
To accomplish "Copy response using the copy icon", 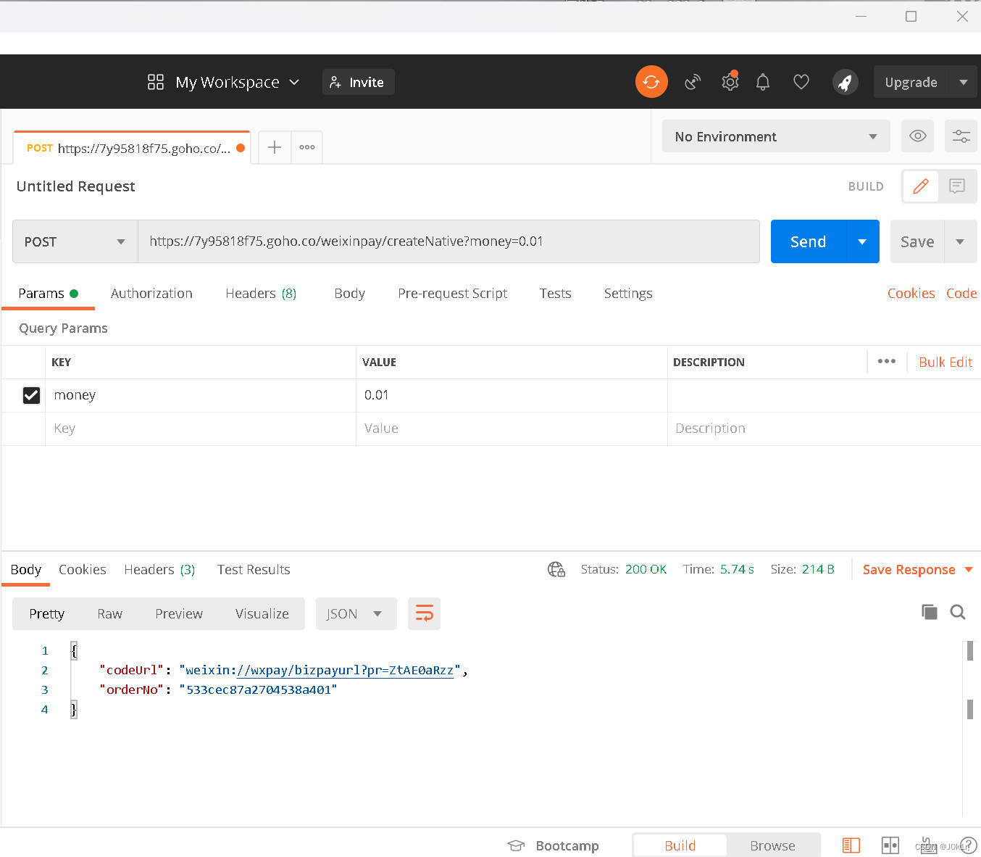I will tap(930, 612).
